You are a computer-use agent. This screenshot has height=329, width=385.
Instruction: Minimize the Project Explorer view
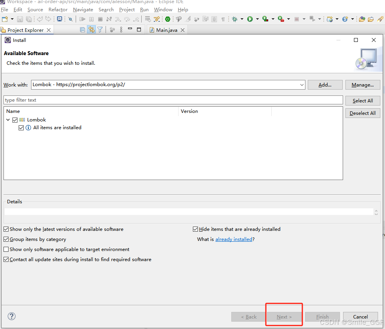[130, 29]
